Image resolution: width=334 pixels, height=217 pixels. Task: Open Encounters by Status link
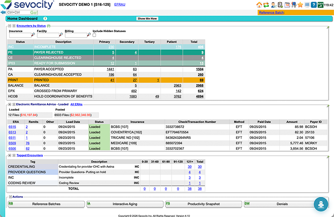click(x=31, y=26)
